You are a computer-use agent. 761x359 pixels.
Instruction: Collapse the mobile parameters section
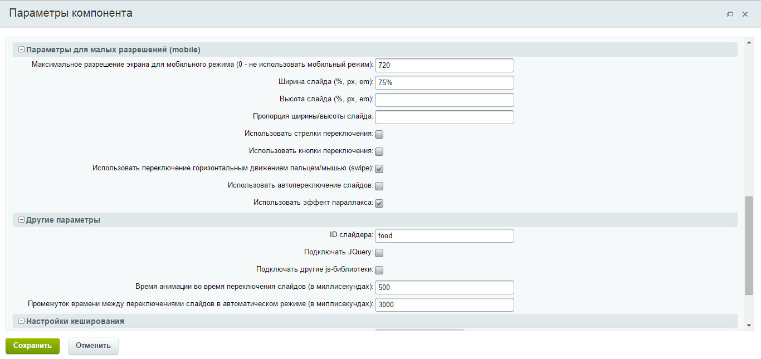[22, 50]
